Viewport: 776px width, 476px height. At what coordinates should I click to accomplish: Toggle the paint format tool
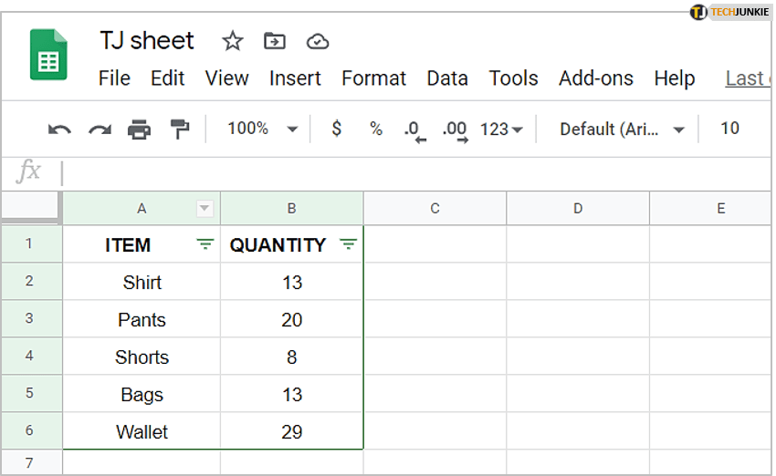point(180,129)
